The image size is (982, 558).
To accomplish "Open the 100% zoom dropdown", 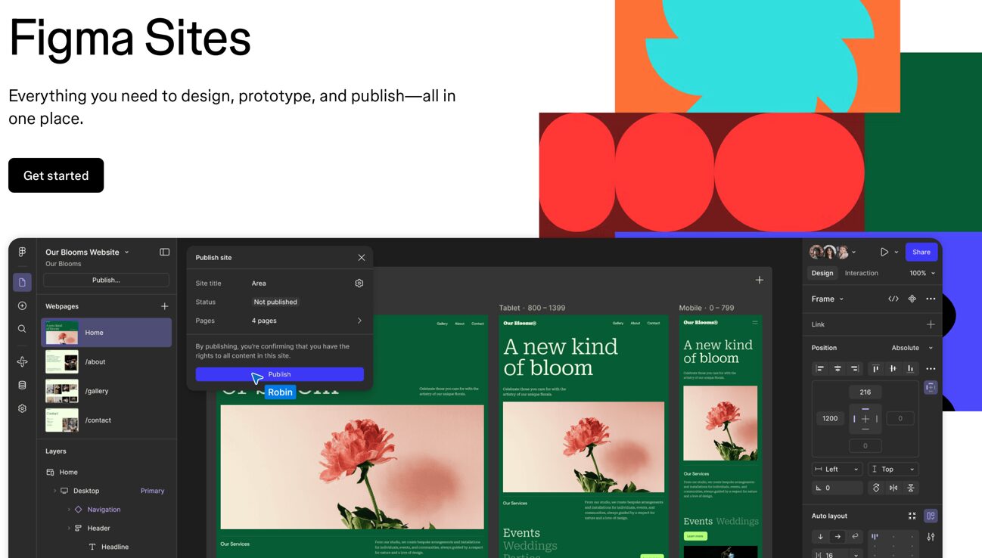I will (922, 273).
